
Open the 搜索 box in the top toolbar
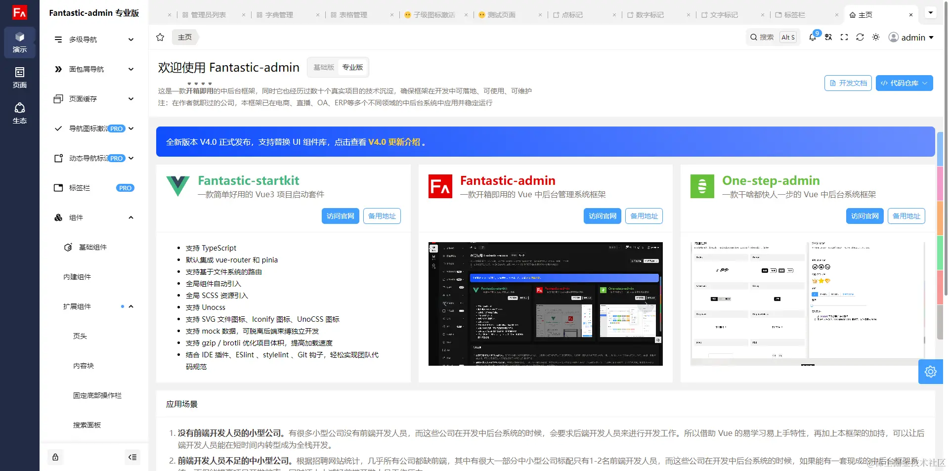tap(773, 37)
